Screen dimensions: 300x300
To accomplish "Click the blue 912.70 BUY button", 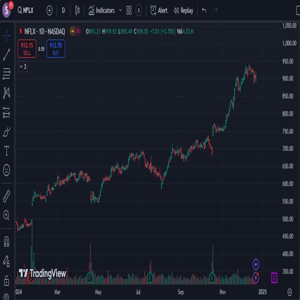I will tap(55, 49).
